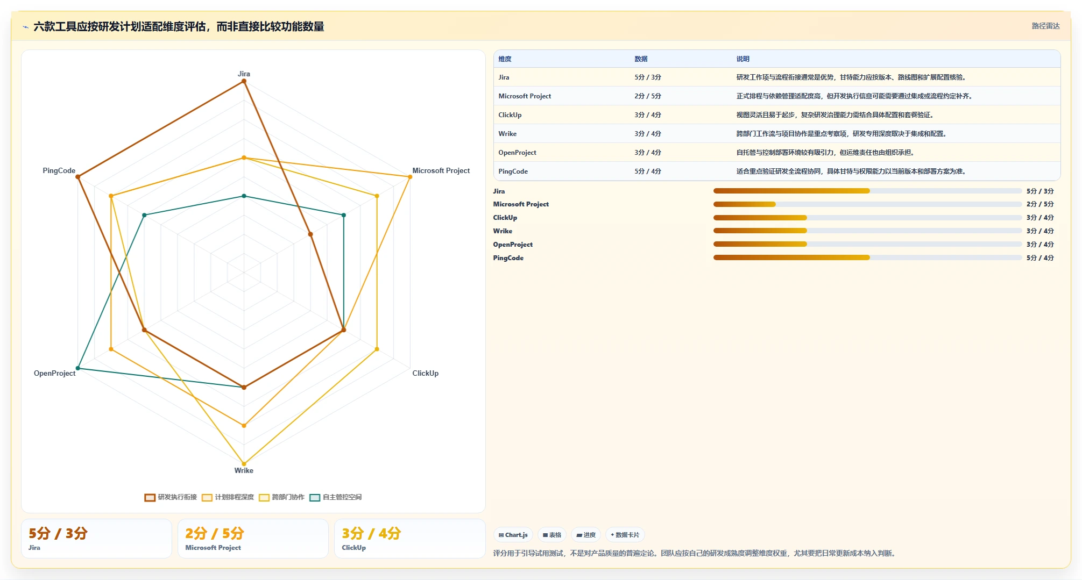Click the yellow data point at the Wrike vertex

click(x=244, y=463)
